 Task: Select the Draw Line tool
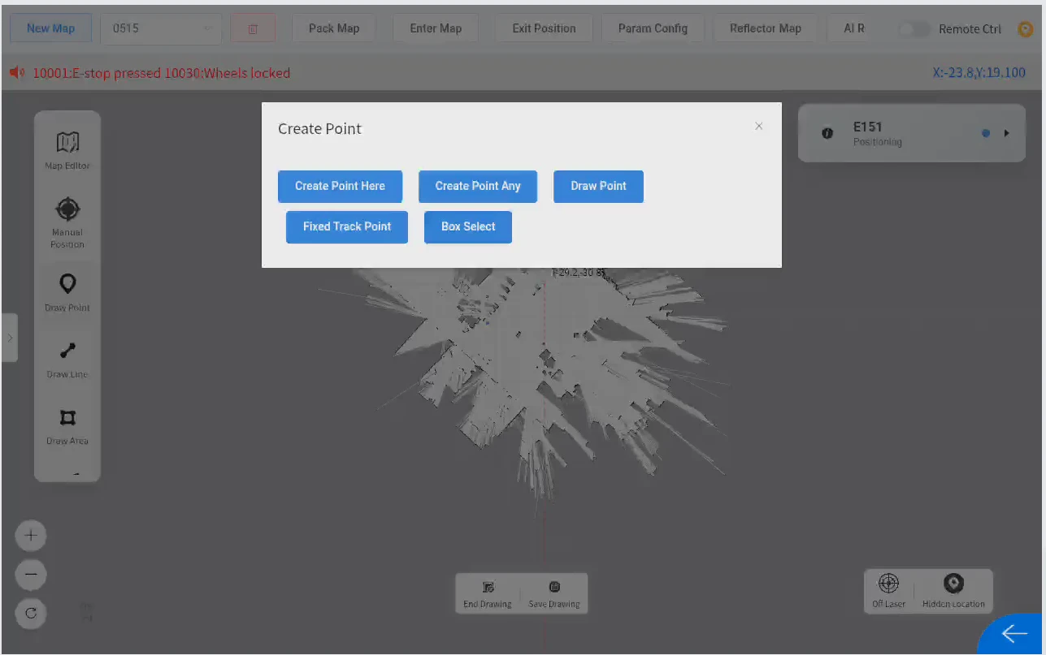[x=67, y=360]
